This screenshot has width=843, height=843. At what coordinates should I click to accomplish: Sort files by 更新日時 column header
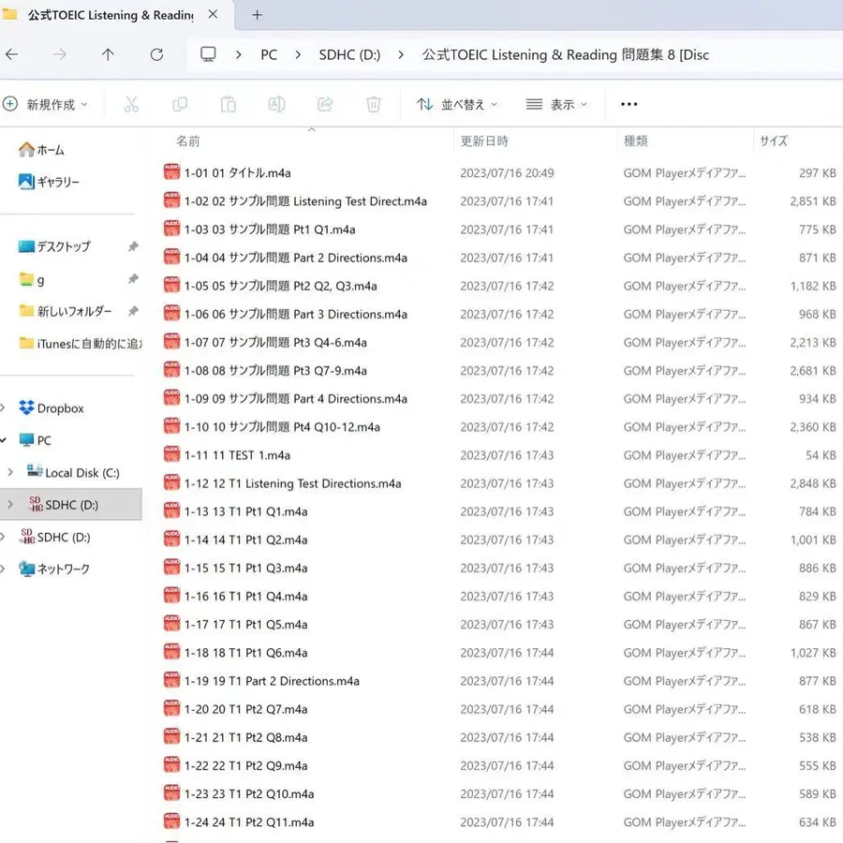(484, 141)
